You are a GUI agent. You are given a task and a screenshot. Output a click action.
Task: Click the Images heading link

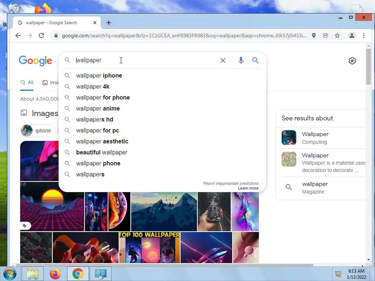click(45, 113)
